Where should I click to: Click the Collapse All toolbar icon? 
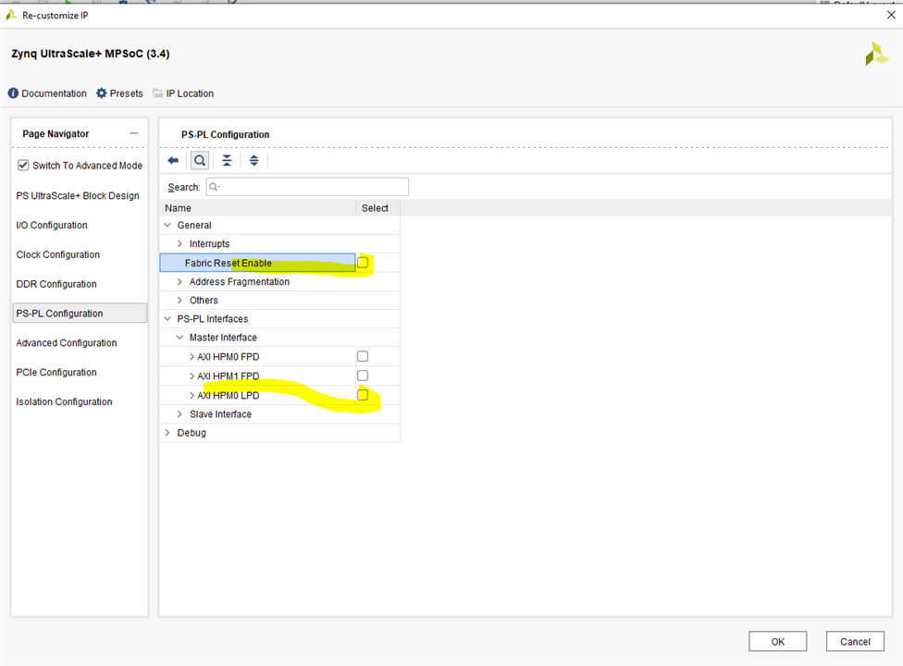227,161
